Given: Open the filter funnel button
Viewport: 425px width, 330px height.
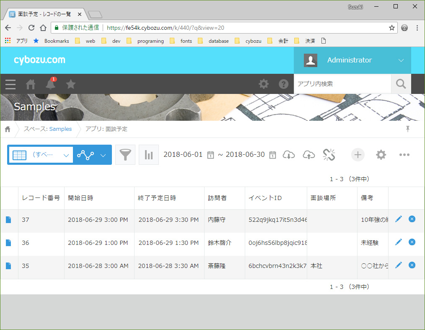Looking at the screenshot, I should pyautogui.click(x=125, y=155).
